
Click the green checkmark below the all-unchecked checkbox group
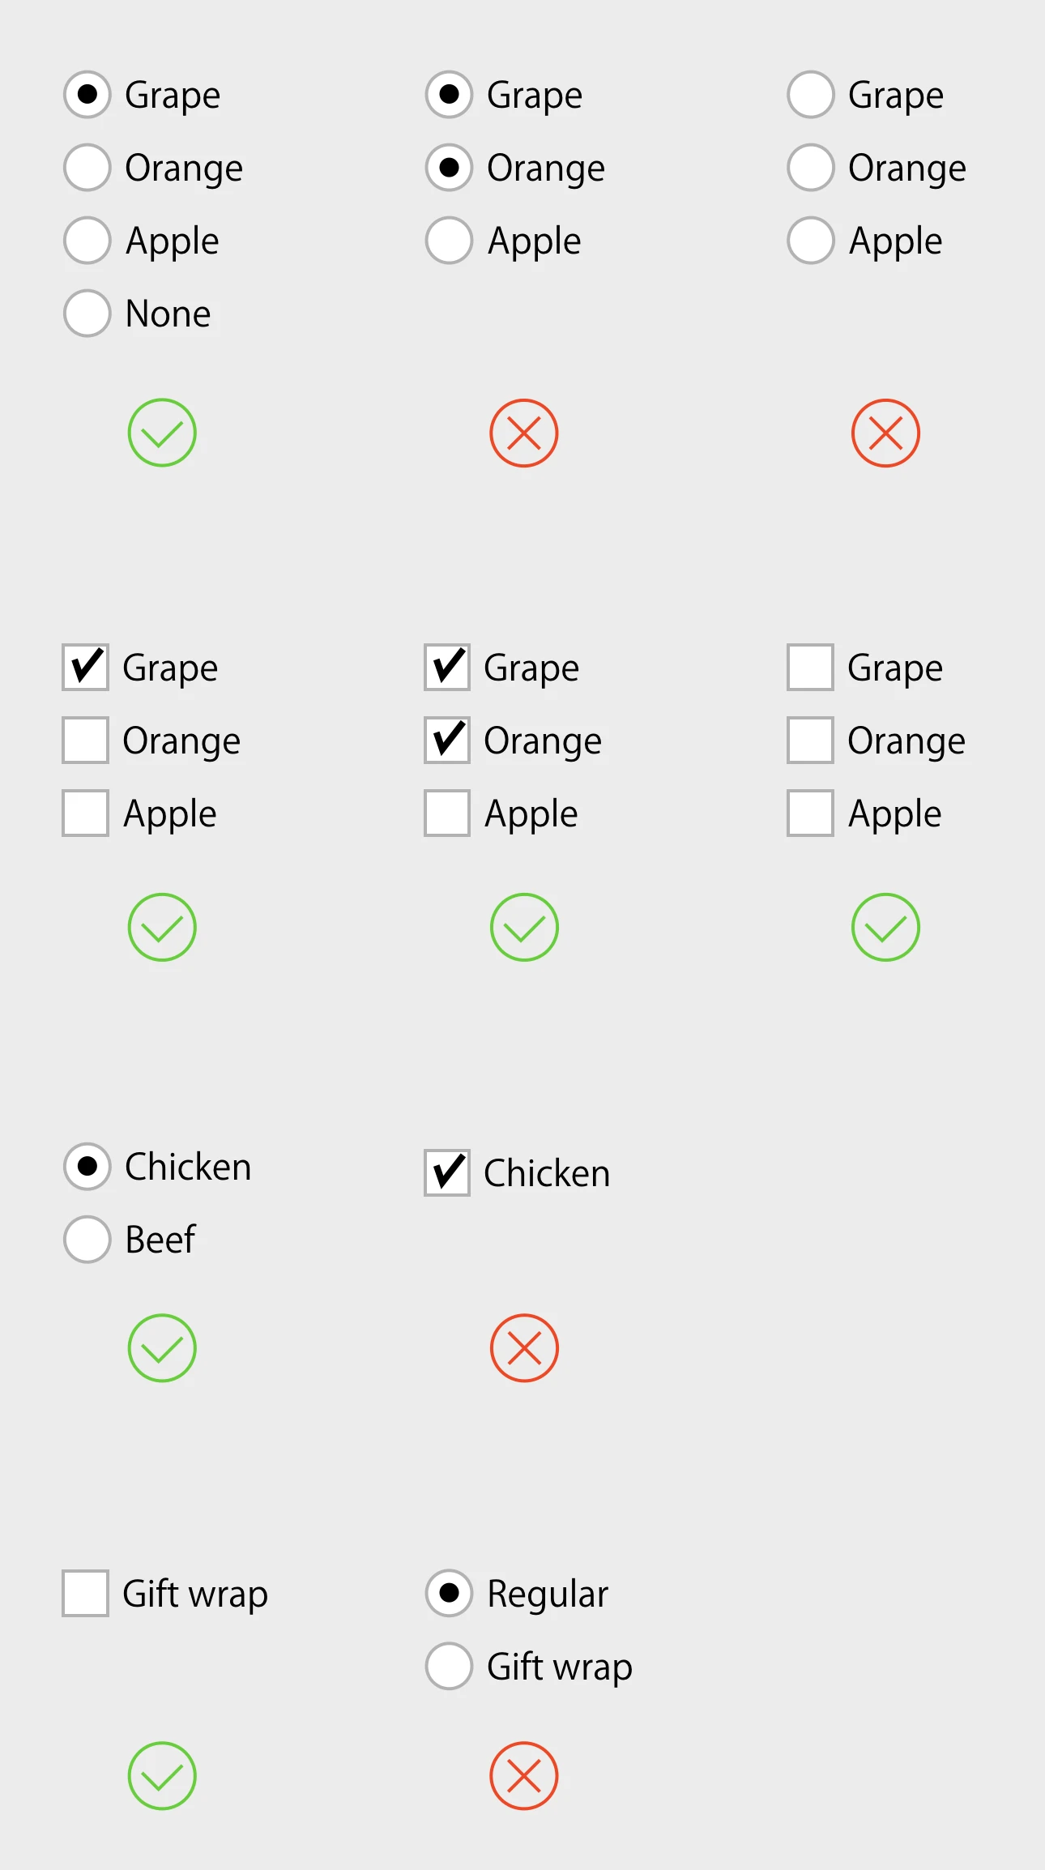point(885,928)
